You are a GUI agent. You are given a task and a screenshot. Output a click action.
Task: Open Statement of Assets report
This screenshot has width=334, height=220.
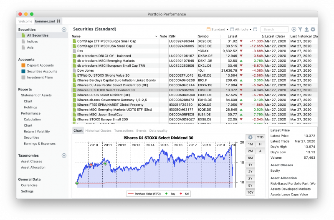click(36, 95)
